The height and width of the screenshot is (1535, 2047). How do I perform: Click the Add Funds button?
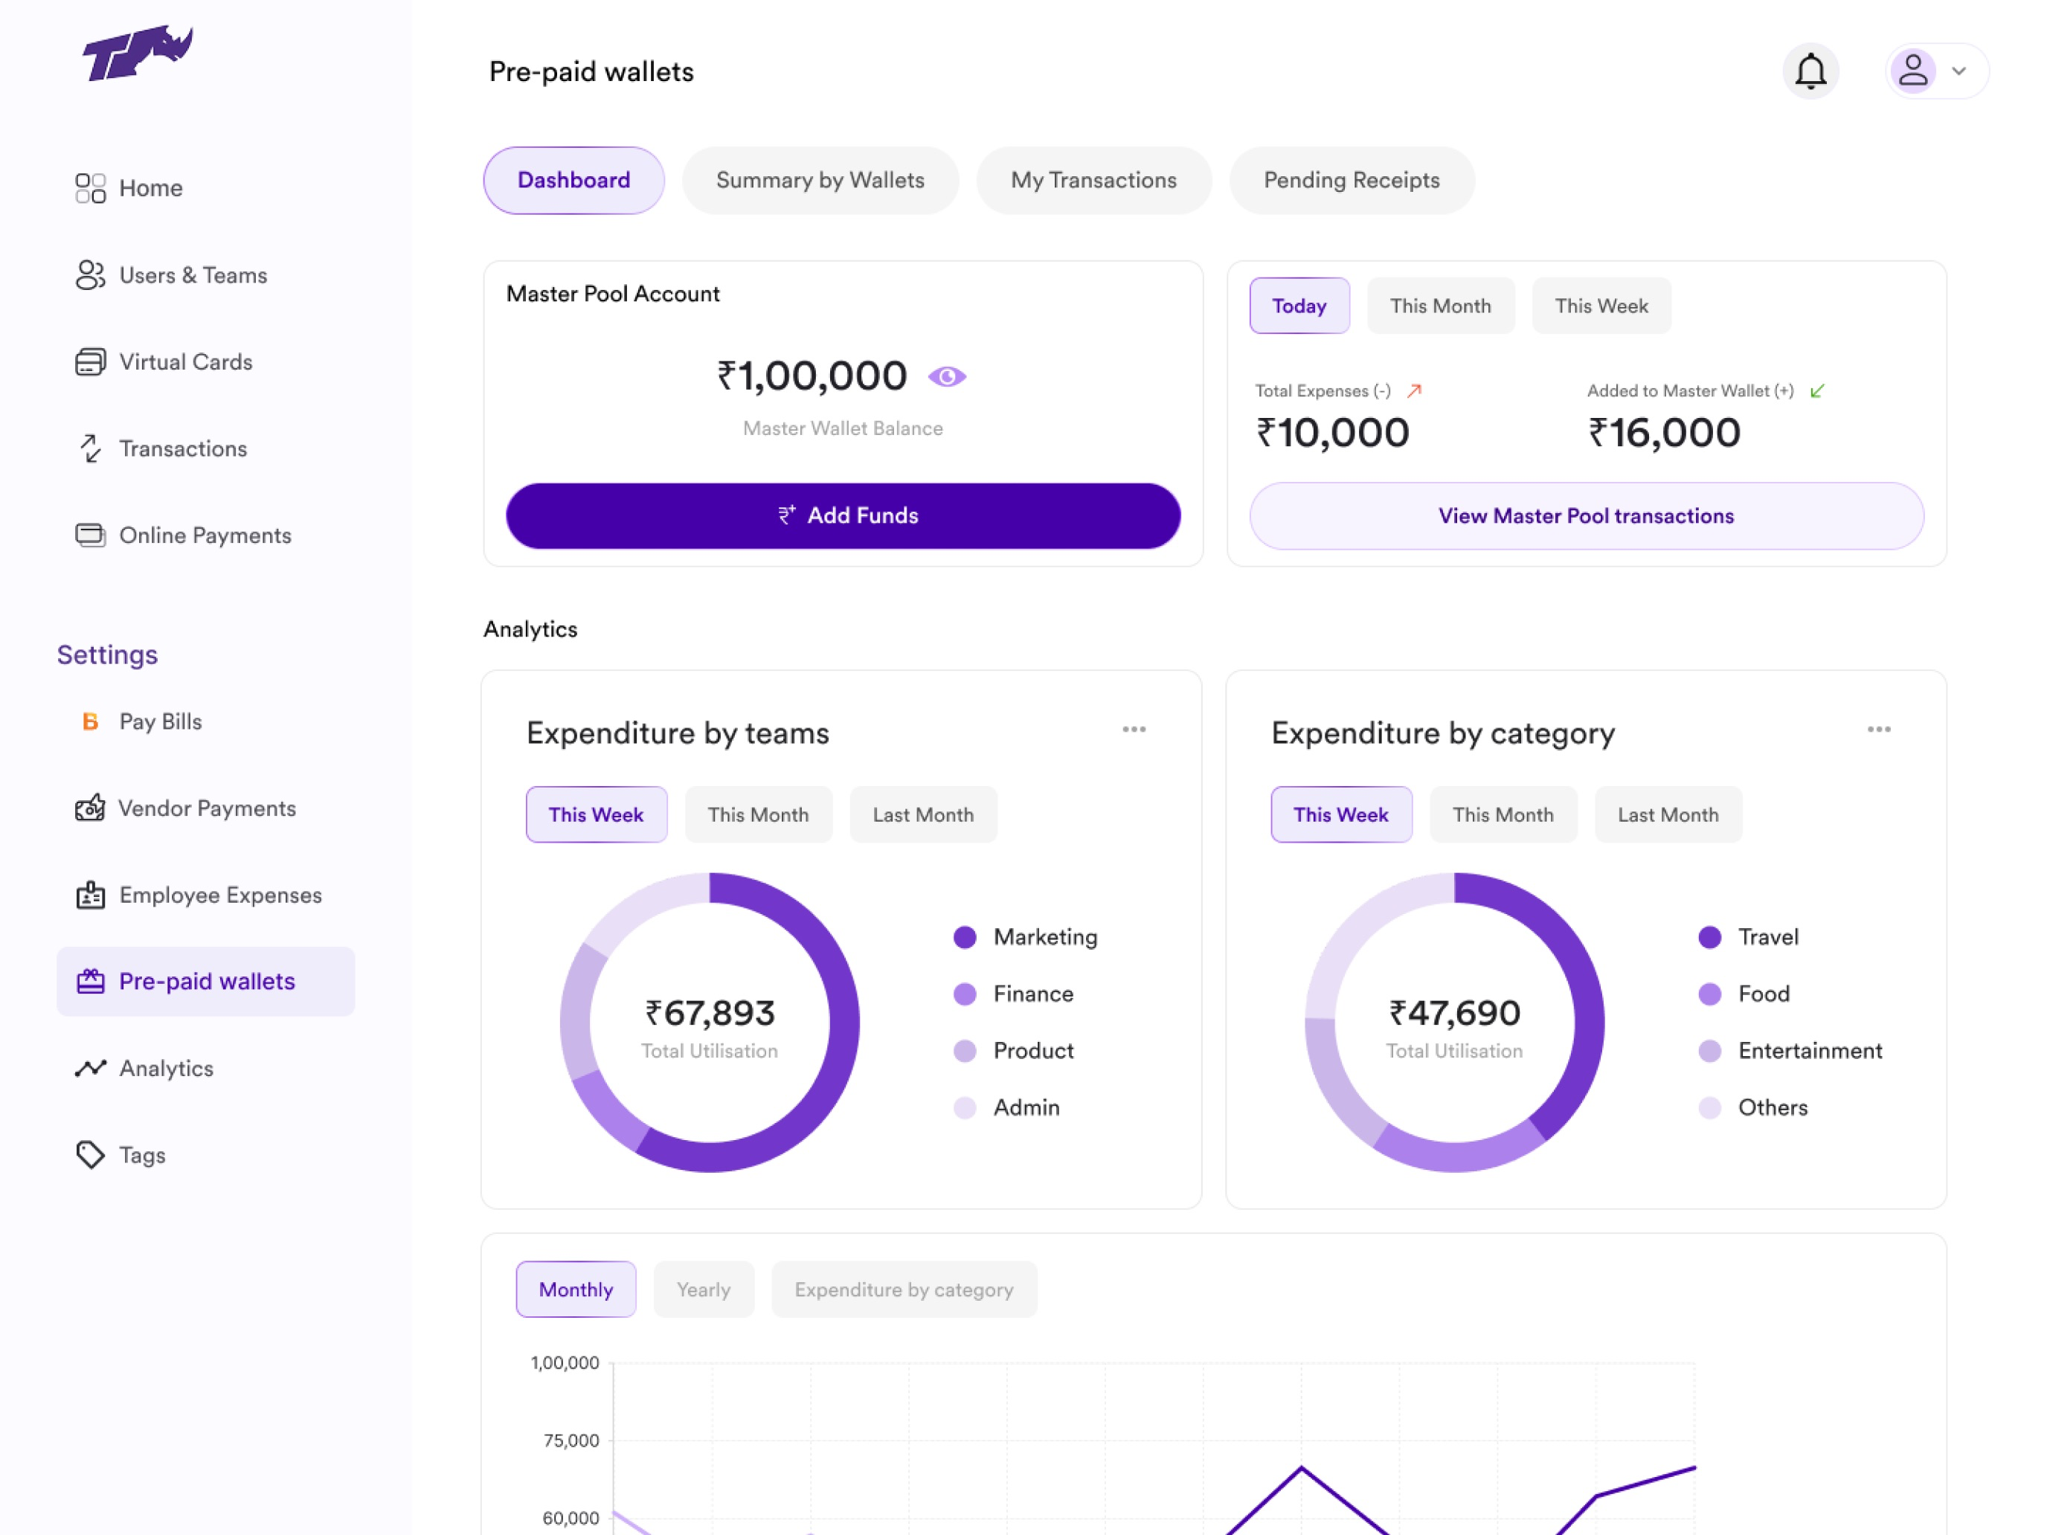[842, 515]
